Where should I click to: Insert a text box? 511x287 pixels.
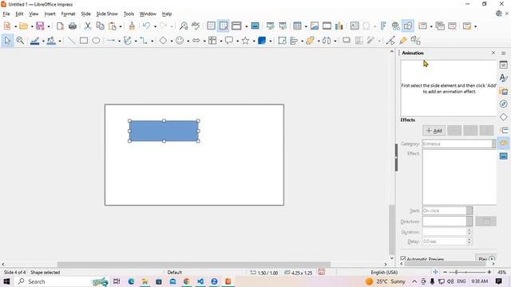[355, 26]
